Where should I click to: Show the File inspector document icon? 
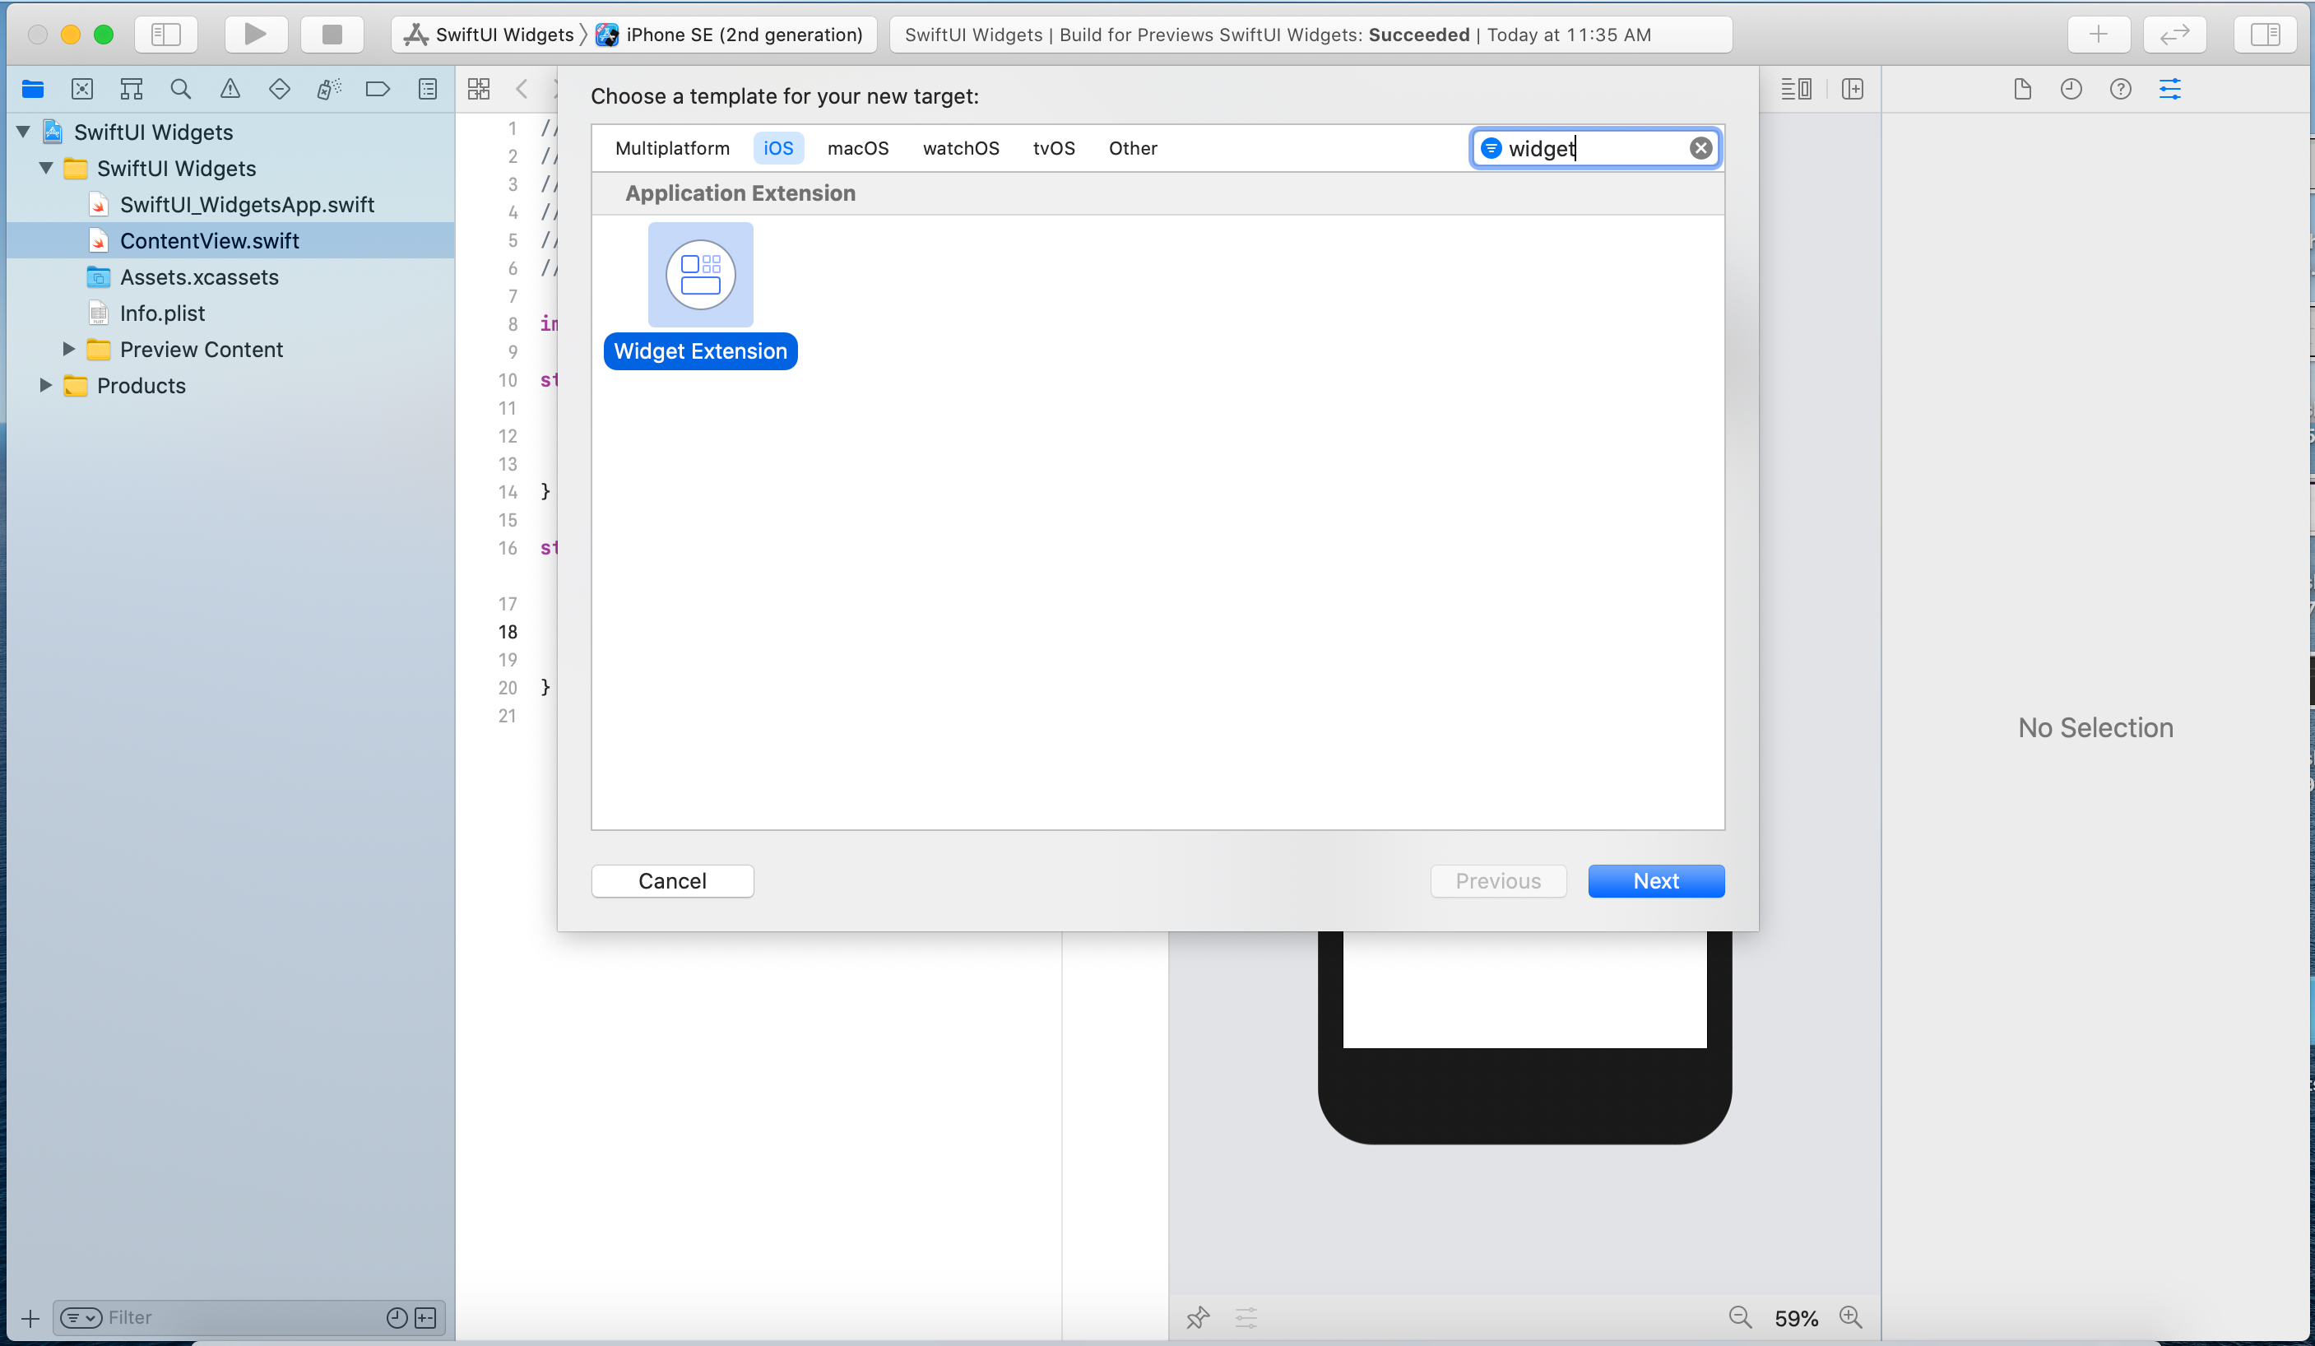coord(2023,89)
